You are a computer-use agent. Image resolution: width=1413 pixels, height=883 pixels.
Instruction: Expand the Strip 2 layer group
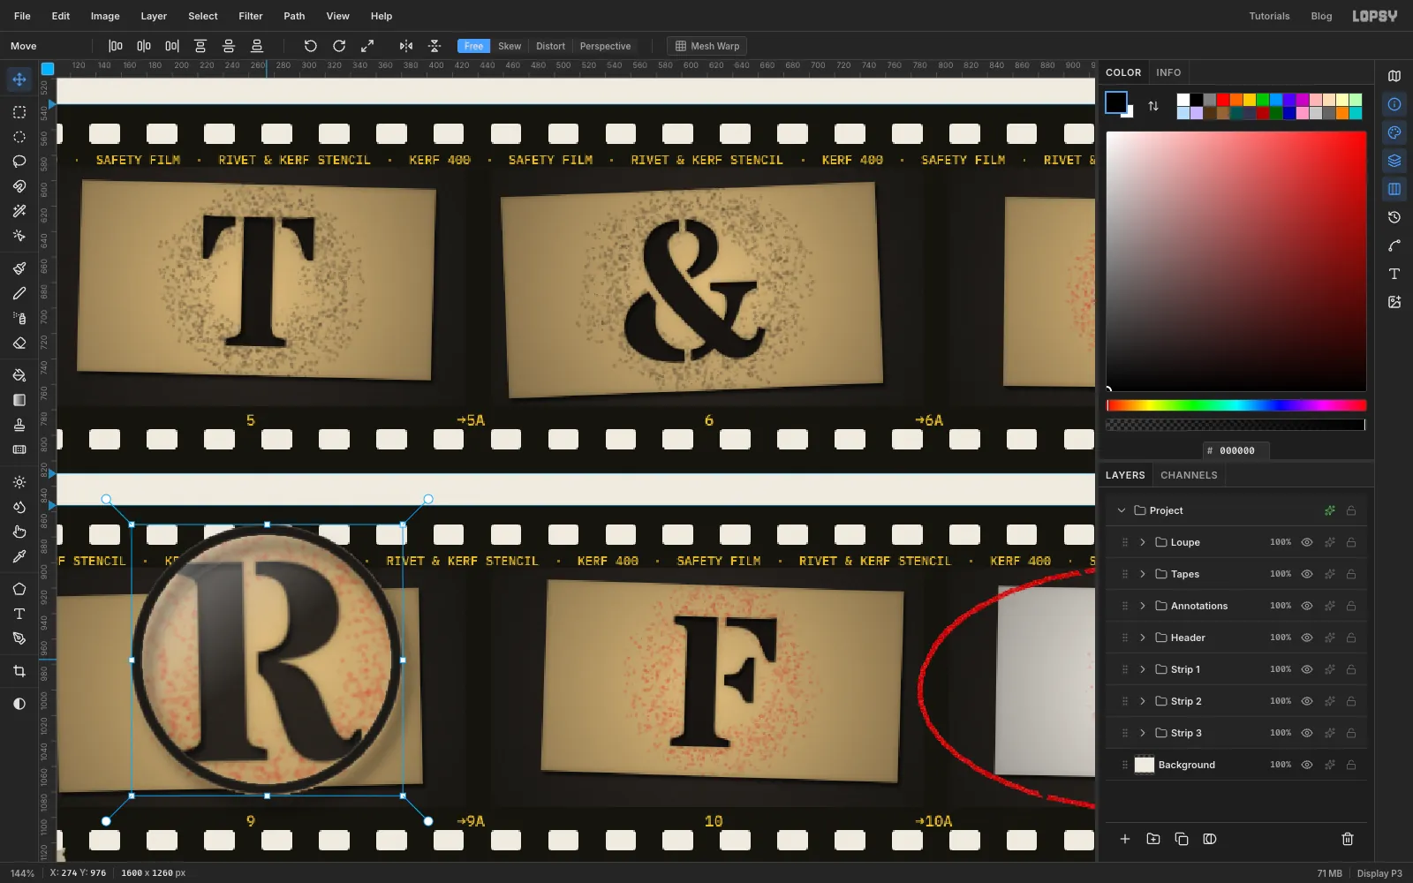[1142, 701]
